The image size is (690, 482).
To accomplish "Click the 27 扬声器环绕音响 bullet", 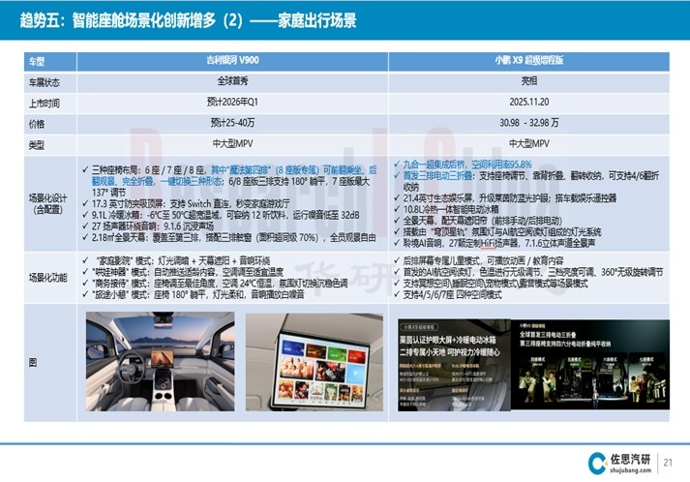I will coord(148,226).
